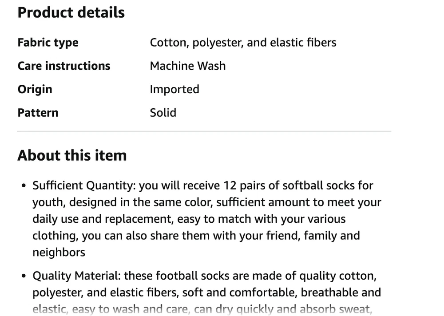Click the Product details heading
This screenshot has width=444, height=316.
(x=71, y=12)
